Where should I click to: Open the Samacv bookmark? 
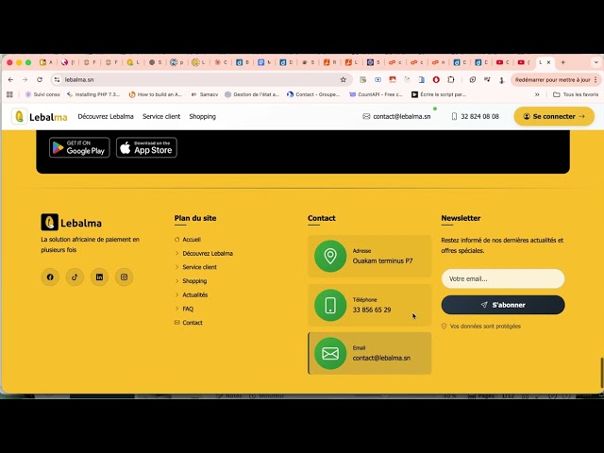(205, 94)
